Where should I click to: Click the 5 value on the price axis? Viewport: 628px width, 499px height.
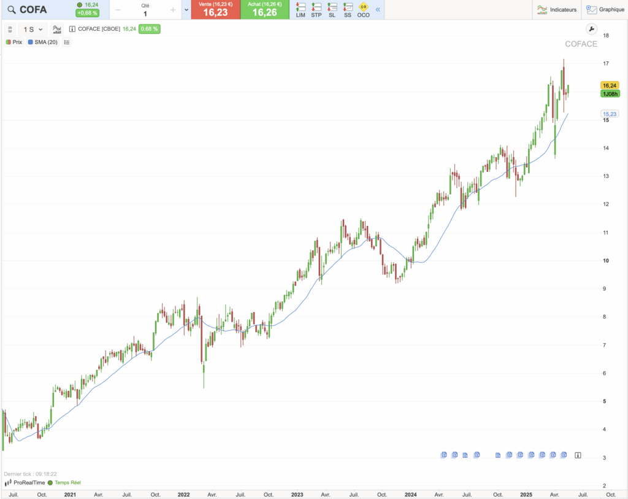(604, 401)
